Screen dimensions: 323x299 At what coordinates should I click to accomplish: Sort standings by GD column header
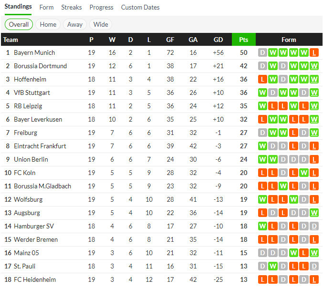[219, 40]
